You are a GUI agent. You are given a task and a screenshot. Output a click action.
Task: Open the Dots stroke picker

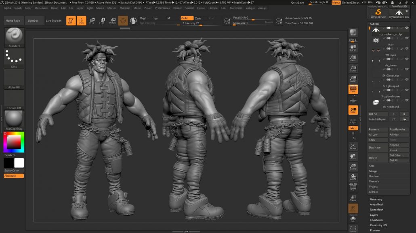tap(14, 58)
